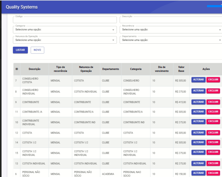This screenshot has height=177, width=222.
Task: Edit the CONSELHEIRO INDIVIDUAL entry with ALTERAR
Action: (x=198, y=91)
